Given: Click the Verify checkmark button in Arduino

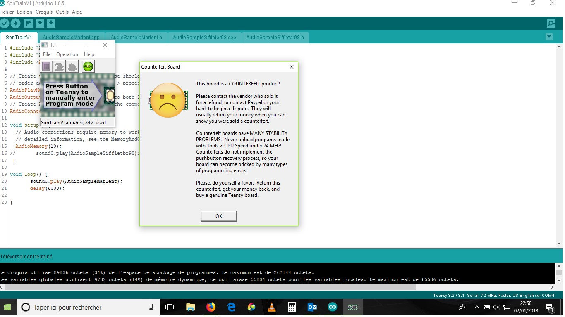Looking at the screenshot, I should 5,24.
